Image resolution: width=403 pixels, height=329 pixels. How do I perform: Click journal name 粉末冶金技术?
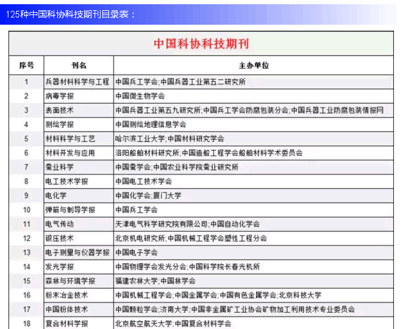67,295
